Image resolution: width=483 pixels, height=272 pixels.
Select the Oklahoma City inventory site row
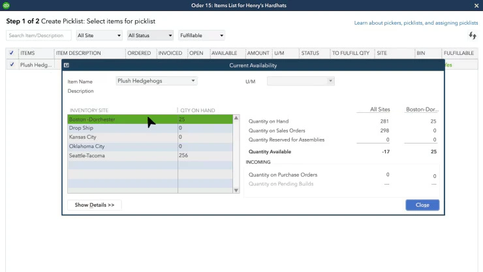tap(150, 146)
